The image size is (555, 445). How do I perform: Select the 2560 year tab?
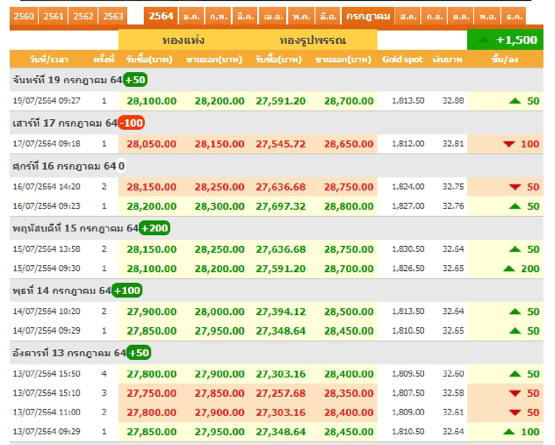coord(24,17)
